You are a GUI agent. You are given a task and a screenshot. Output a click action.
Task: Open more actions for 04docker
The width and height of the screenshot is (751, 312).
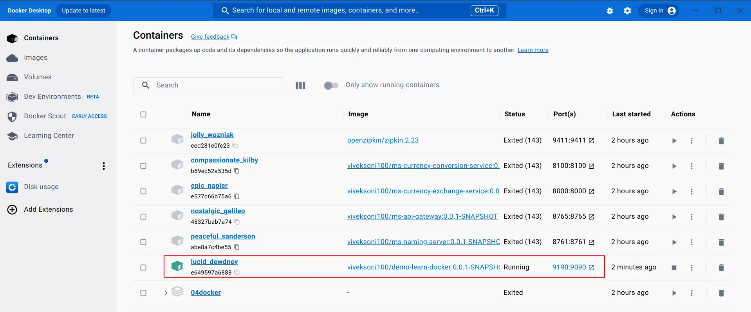click(691, 293)
